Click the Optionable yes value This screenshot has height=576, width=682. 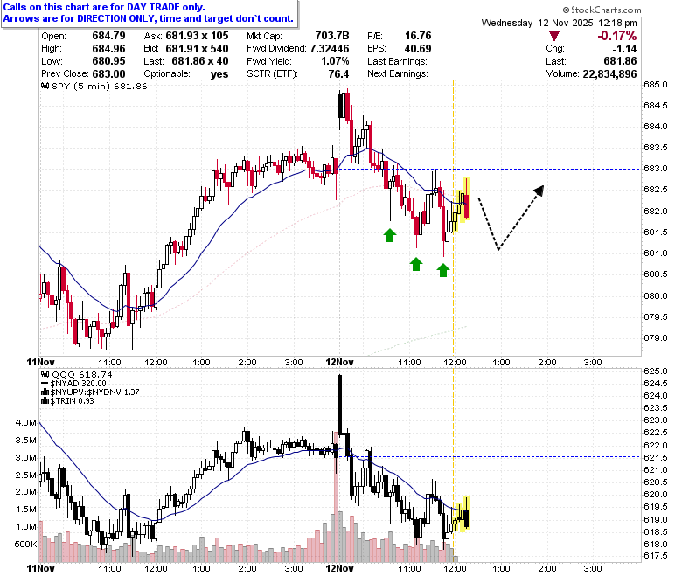click(x=219, y=74)
